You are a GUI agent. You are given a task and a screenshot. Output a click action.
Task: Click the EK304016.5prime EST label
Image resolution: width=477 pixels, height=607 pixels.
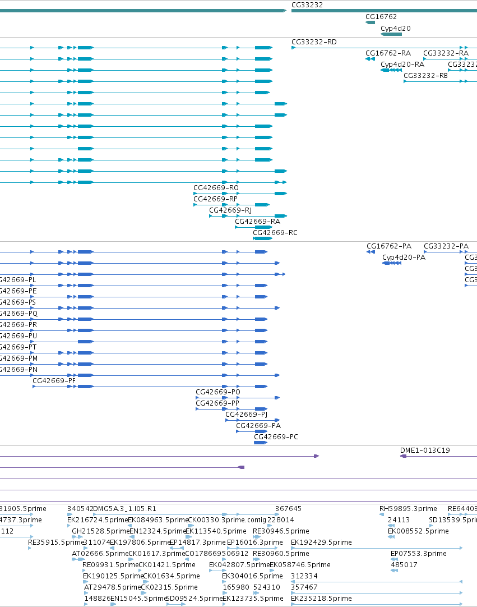point(252,576)
